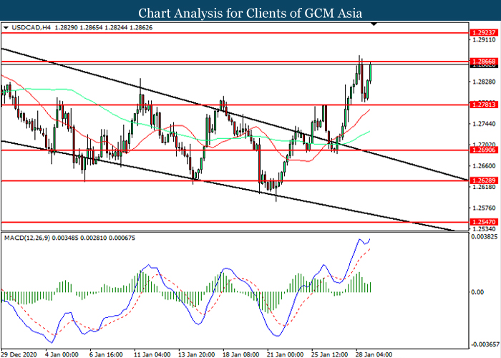Viewport: 501px width, 358px height.
Task: Expand the arrow beside USDCAD,H4
Action: pyautogui.click(x=7, y=28)
